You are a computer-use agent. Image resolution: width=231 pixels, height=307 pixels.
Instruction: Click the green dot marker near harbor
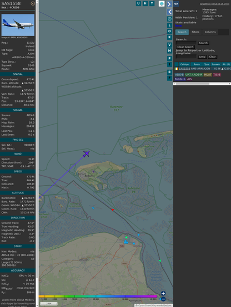pos(127,238)
